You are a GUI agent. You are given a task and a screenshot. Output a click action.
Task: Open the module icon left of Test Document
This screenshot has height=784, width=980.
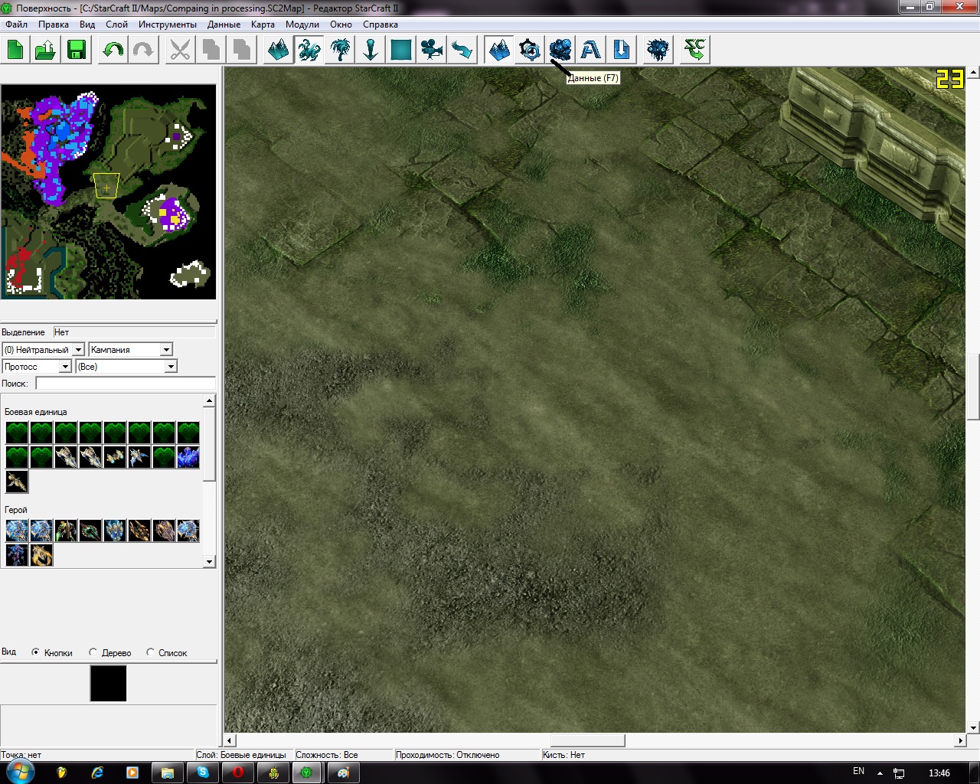click(x=658, y=50)
